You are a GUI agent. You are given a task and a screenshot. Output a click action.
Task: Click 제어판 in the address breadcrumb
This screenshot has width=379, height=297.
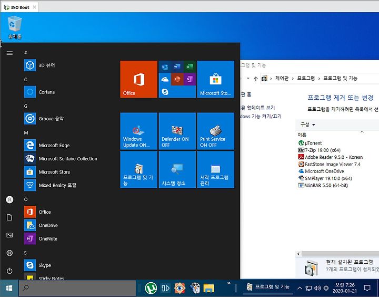pyautogui.click(x=282, y=78)
